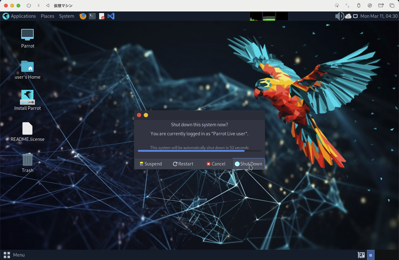The width and height of the screenshot is (399, 260).
Task: Click the Shut Down button
Action: pos(248,164)
